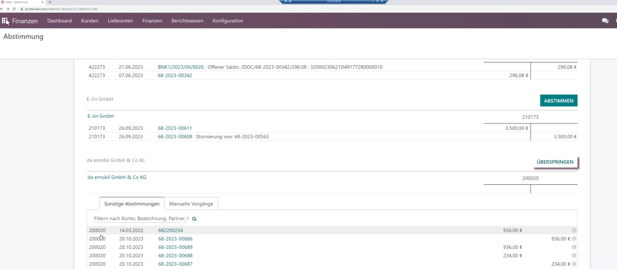Click ABSTIMMEN button for E-Jin GmbH
This screenshot has height=269, width=617.
(x=559, y=101)
